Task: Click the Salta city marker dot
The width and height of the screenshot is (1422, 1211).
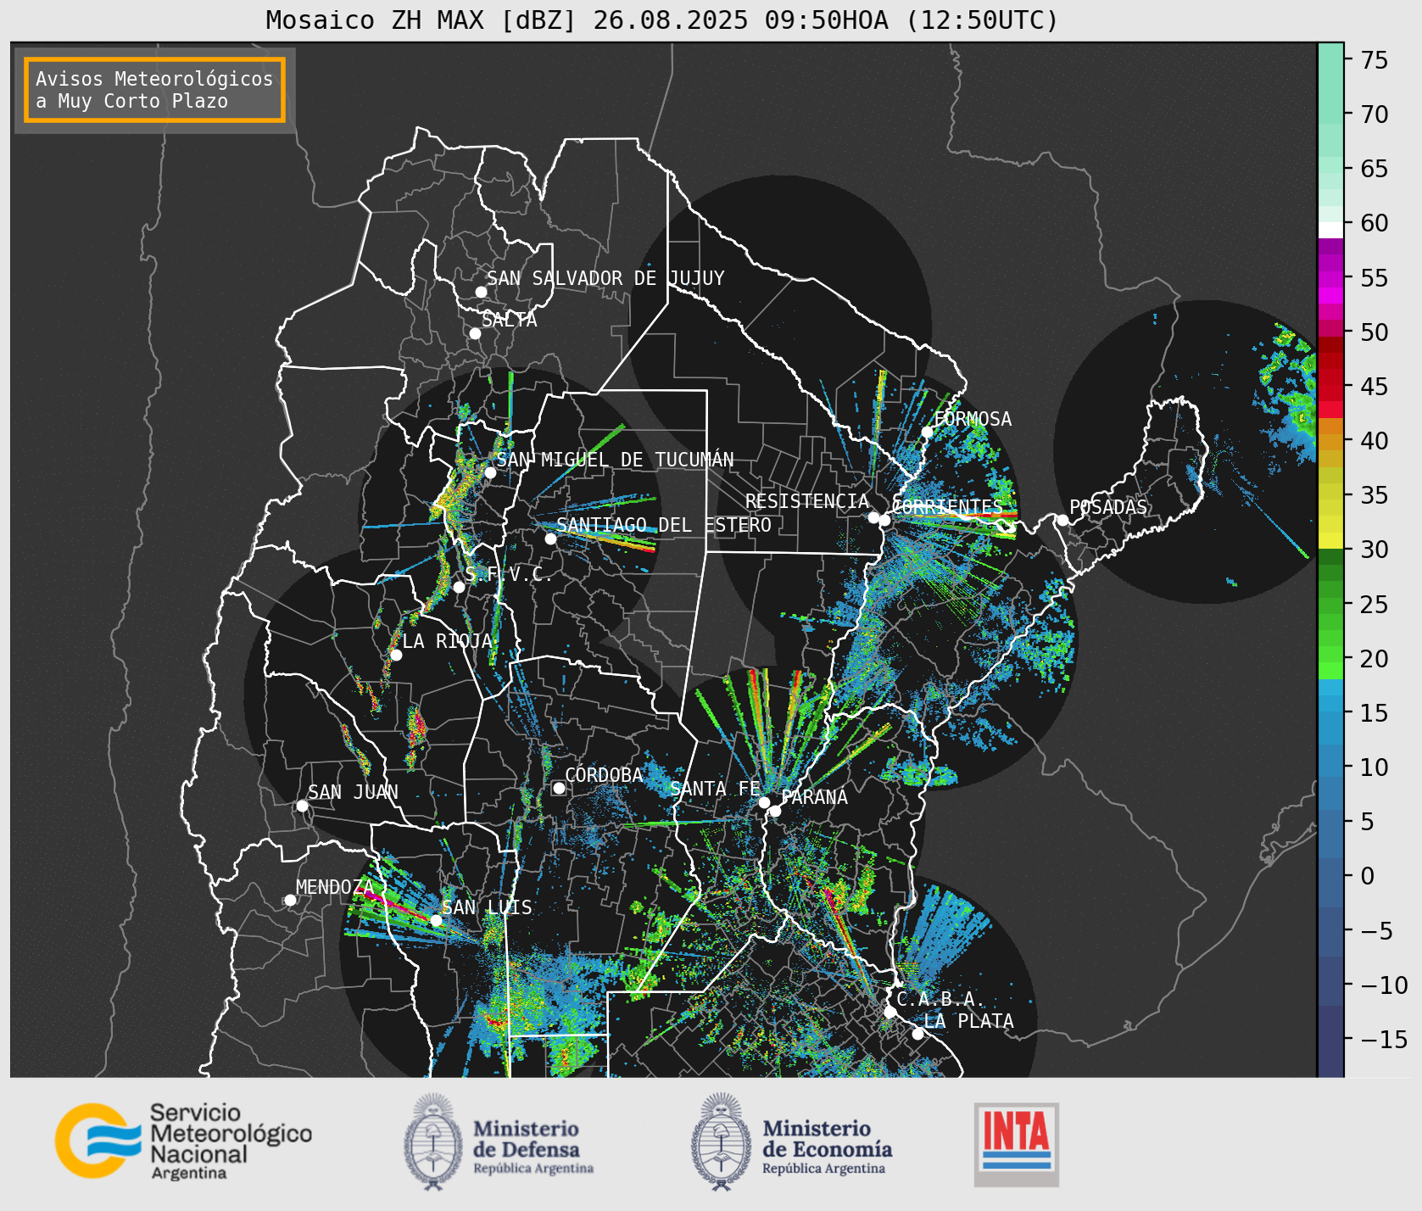Action: [476, 333]
